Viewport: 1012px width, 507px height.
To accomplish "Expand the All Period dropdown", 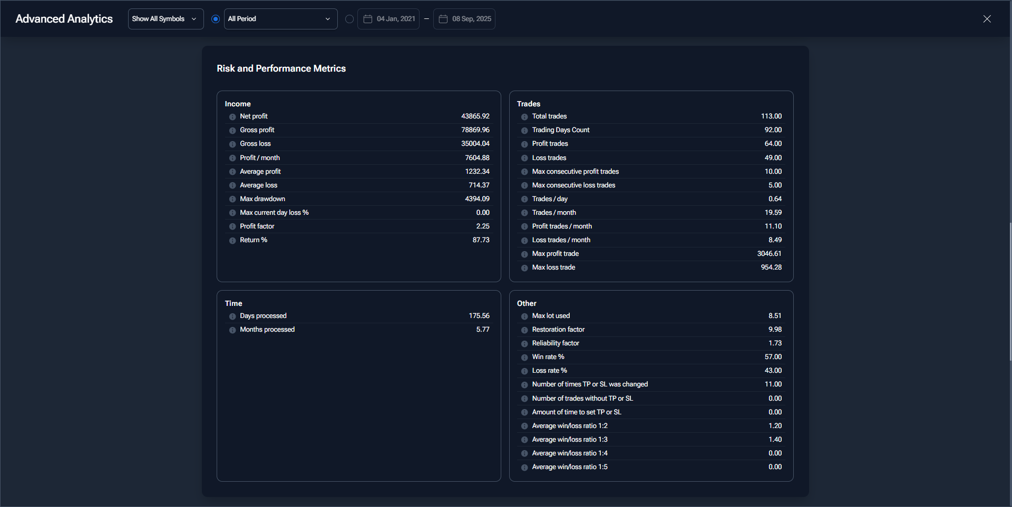I will [280, 19].
